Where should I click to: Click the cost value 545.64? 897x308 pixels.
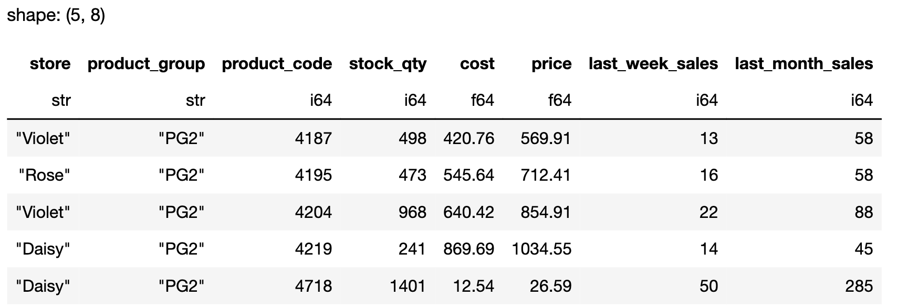coord(468,175)
